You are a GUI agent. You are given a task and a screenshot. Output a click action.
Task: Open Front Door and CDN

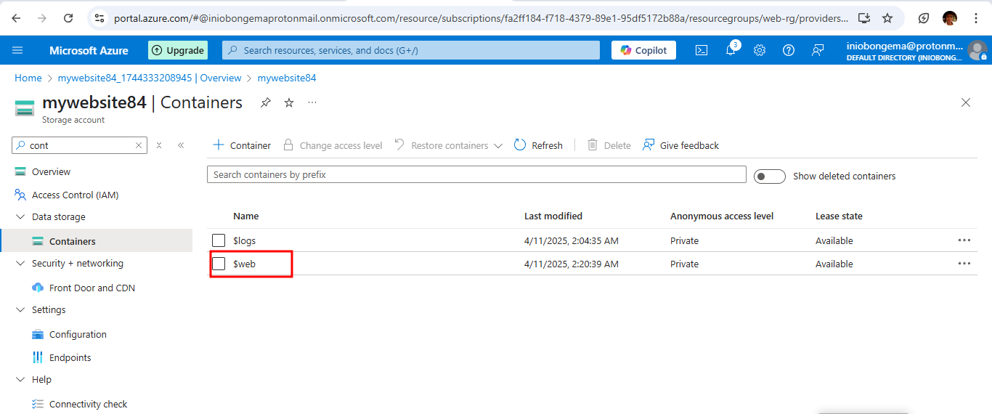(92, 288)
